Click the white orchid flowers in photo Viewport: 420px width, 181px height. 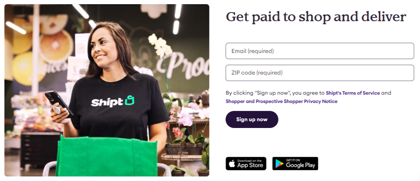(160, 45)
